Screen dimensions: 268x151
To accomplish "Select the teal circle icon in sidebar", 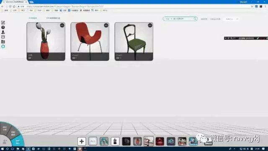I will click(3, 47).
